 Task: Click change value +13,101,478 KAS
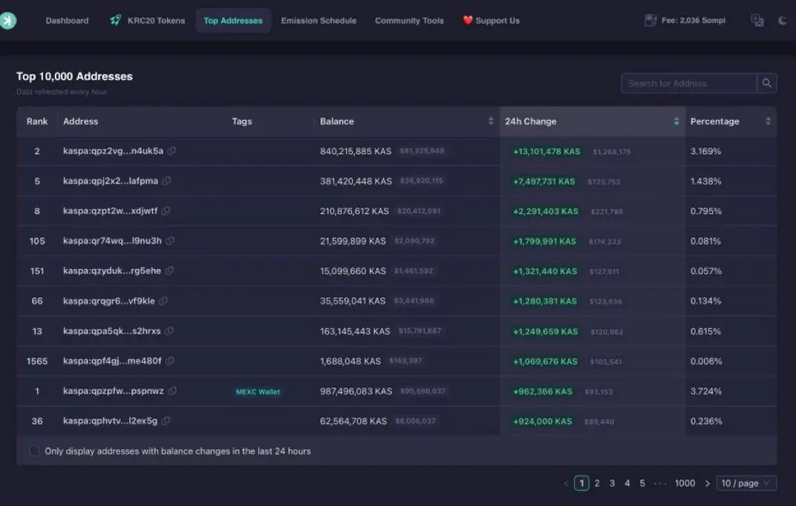pos(547,152)
